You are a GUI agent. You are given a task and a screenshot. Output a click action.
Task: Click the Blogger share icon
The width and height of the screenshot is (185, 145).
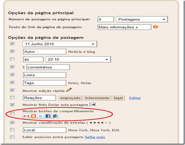pyautogui.click(x=34, y=116)
